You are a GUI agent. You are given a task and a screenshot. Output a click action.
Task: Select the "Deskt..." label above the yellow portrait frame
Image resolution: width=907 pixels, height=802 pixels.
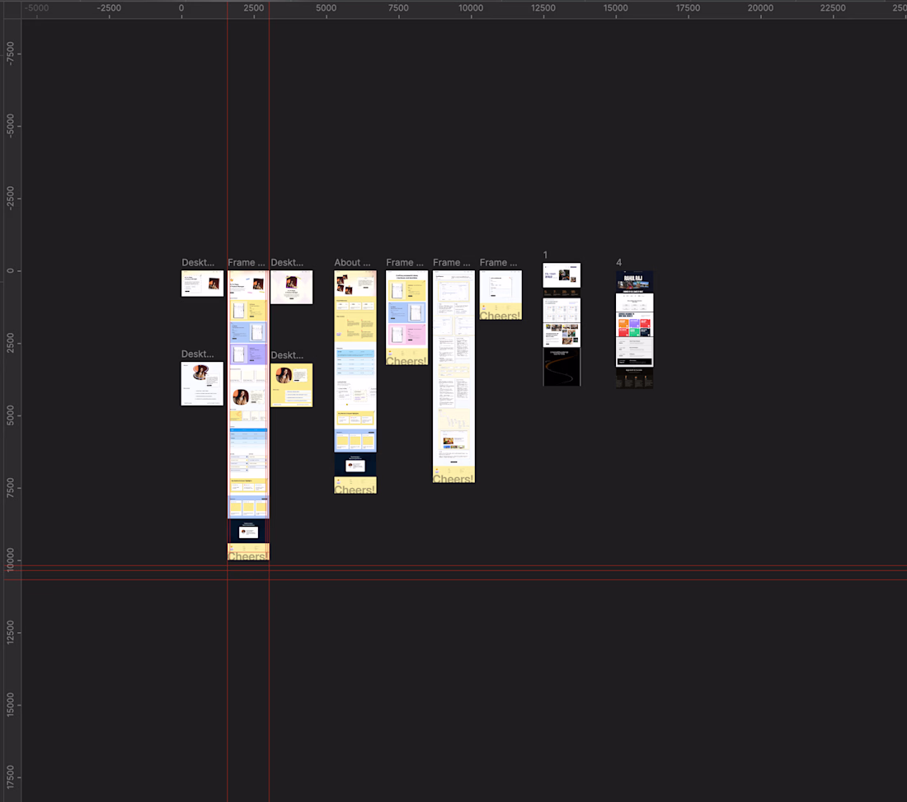point(287,355)
